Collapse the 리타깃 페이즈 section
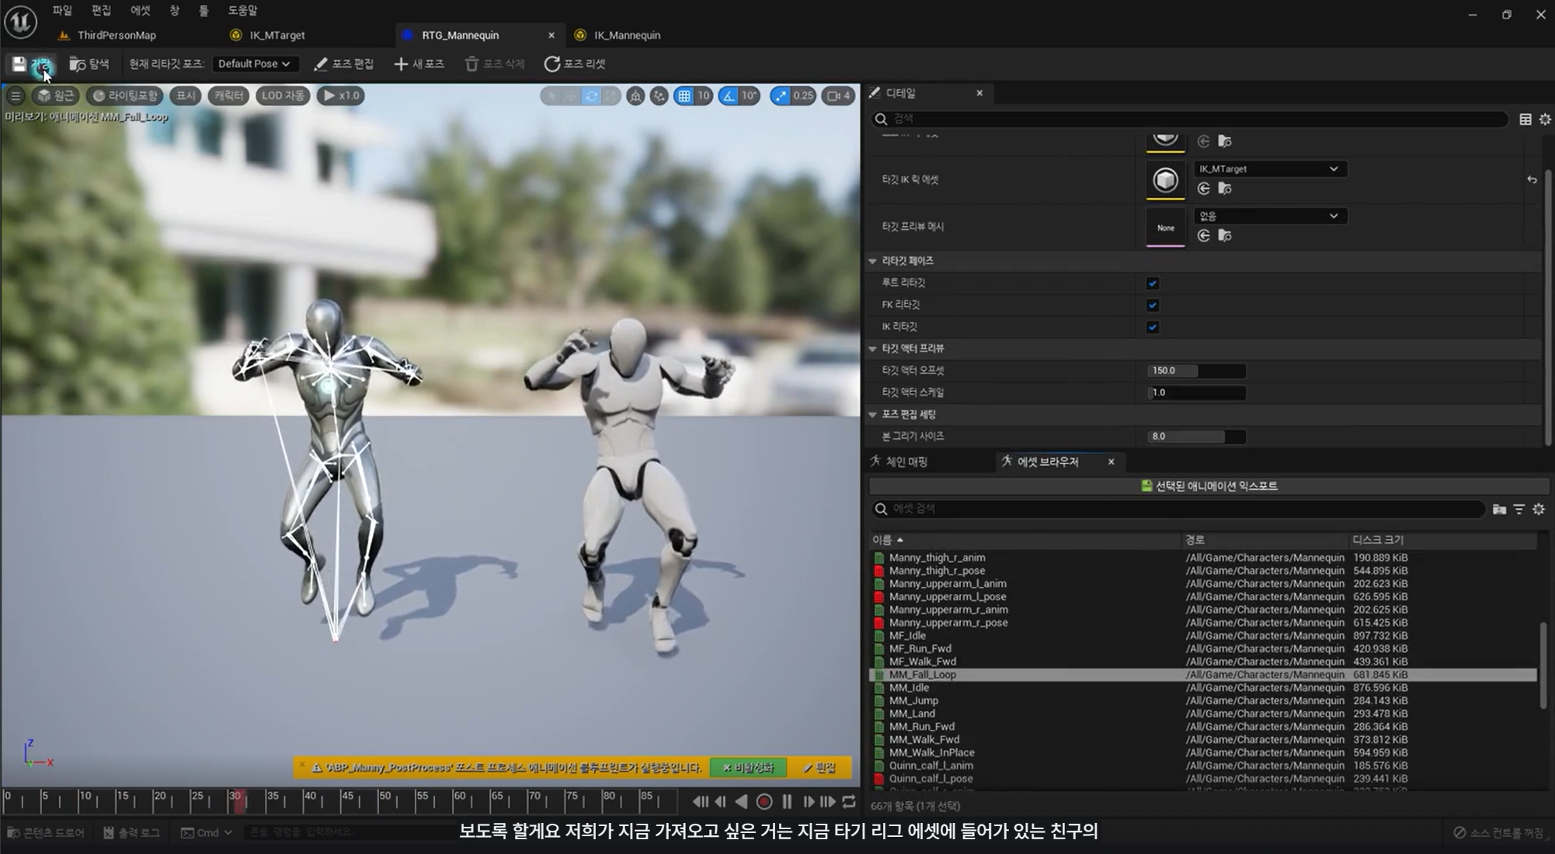This screenshot has height=854, width=1555. pos(873,262)
